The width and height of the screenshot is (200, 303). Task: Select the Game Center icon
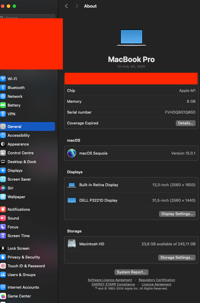3,296
